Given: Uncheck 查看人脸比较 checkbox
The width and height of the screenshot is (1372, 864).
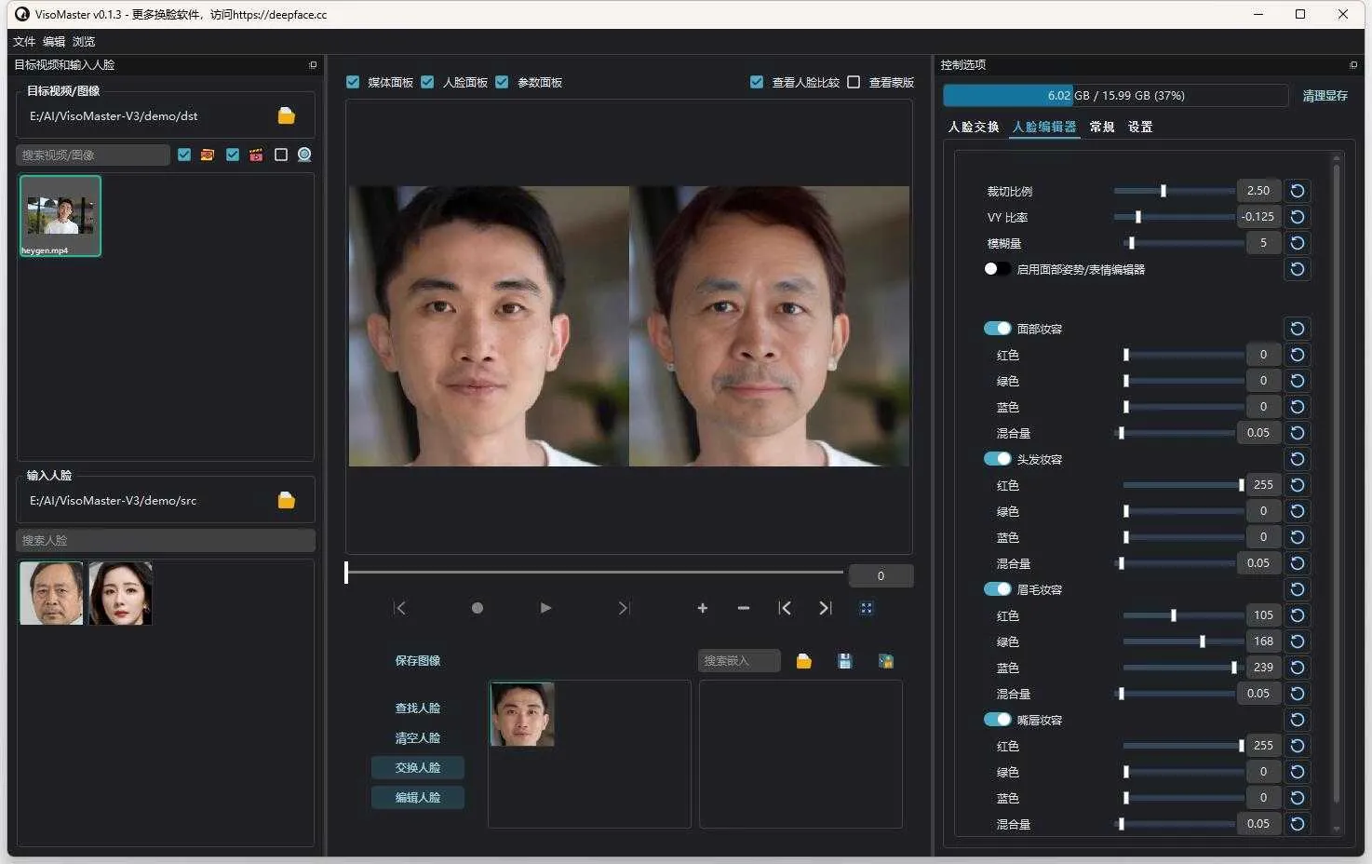Looking at the screenshot, I should [x=757, y=82].
